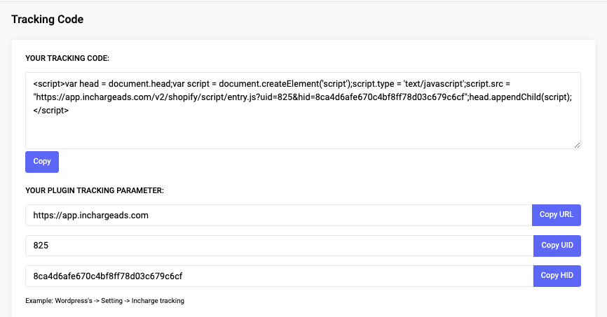Click the textarea resize handle corner
Screen dimensions: 607x317
pos(577,145)
